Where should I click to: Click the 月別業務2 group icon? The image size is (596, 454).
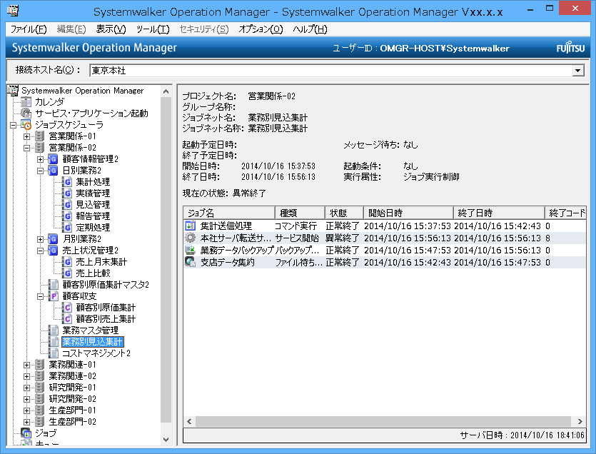(x=54, y=239)
